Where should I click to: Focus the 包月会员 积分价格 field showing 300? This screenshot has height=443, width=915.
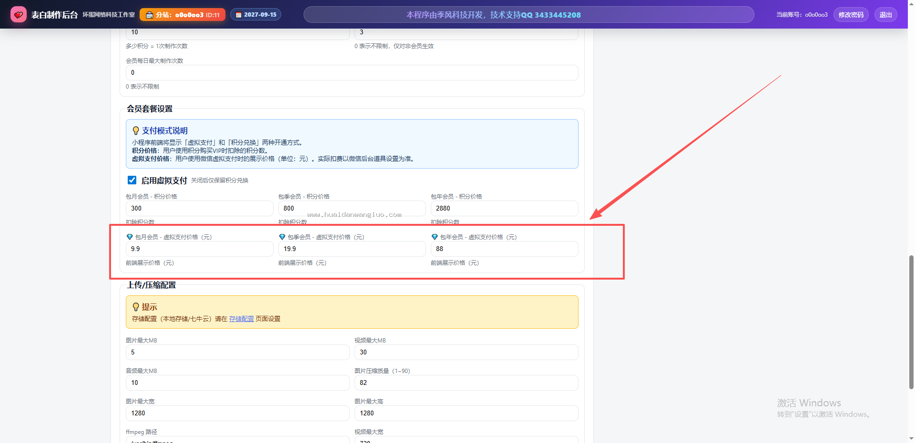200,208
